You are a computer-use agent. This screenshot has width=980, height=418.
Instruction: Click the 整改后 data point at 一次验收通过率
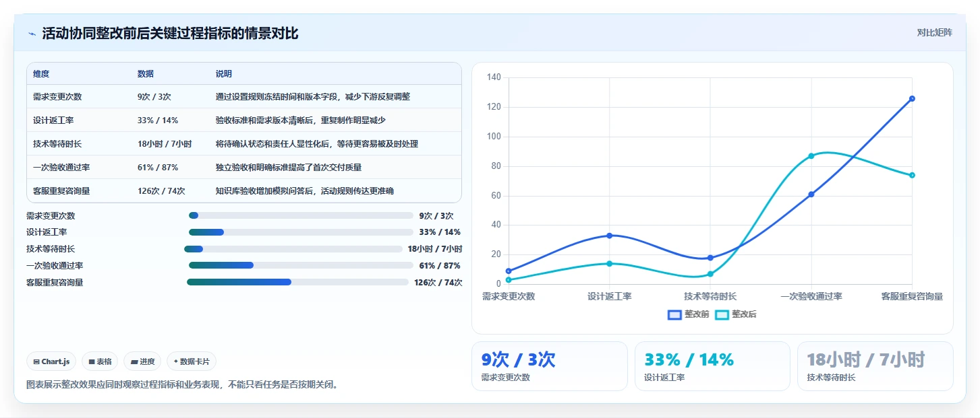pyautogui.click(x=811, y=156)
